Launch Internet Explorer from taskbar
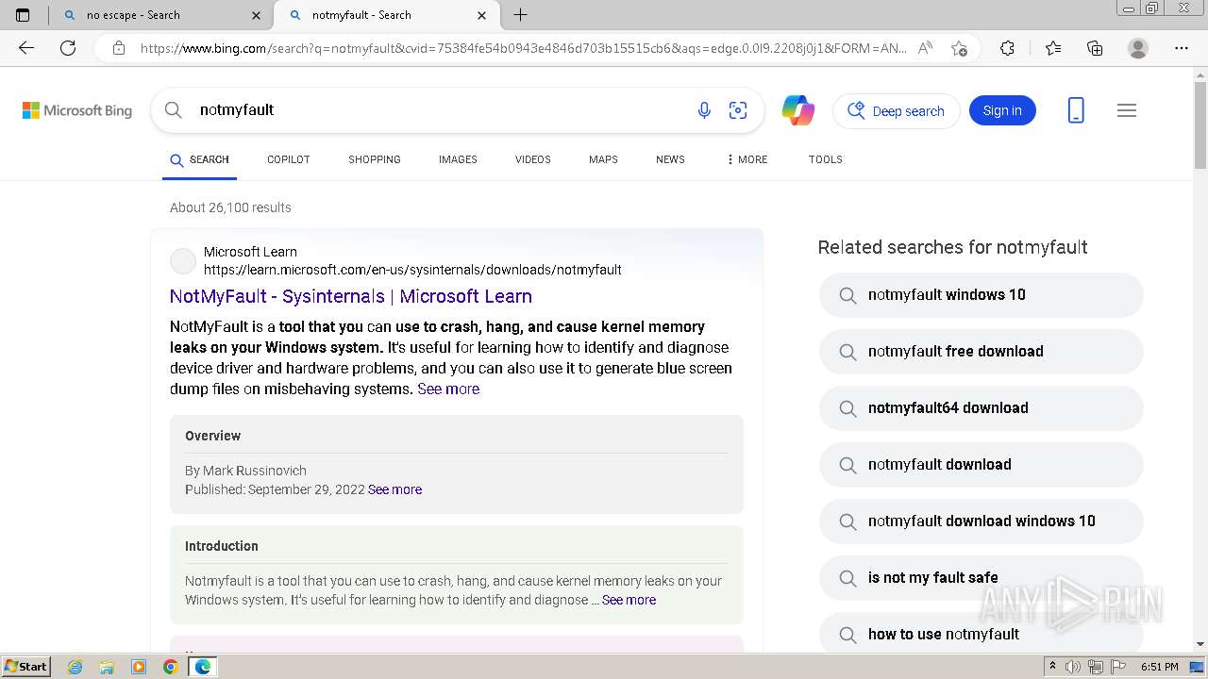Screen dimensions: 1208x679 pos(75,667)
